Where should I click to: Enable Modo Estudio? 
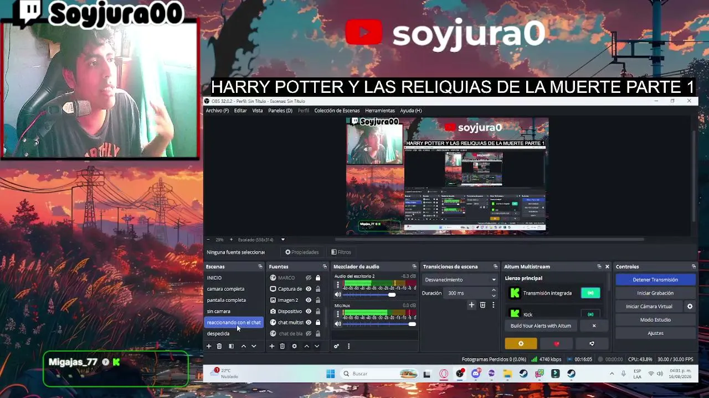[x=655, y=320]
